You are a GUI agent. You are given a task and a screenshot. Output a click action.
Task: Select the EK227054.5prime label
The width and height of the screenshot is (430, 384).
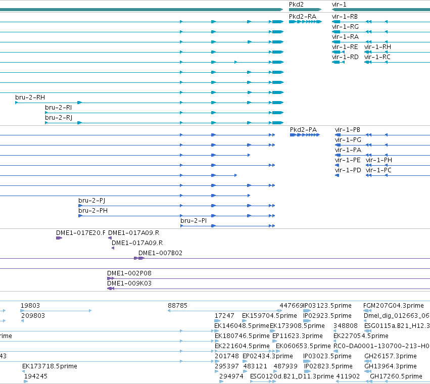click(361, 337)
